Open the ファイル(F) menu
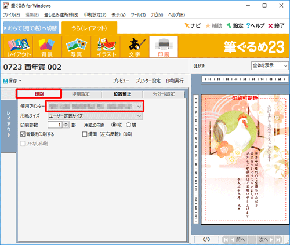Image resolution: width=290 pixels, height=245 pixels. pos(12,15)
